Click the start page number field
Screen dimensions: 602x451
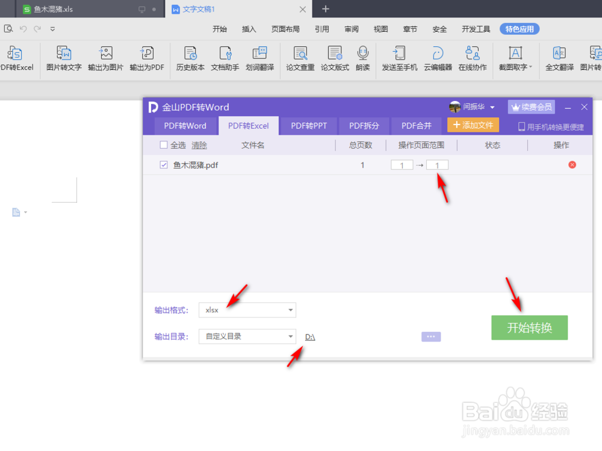(x=402, y=165)
